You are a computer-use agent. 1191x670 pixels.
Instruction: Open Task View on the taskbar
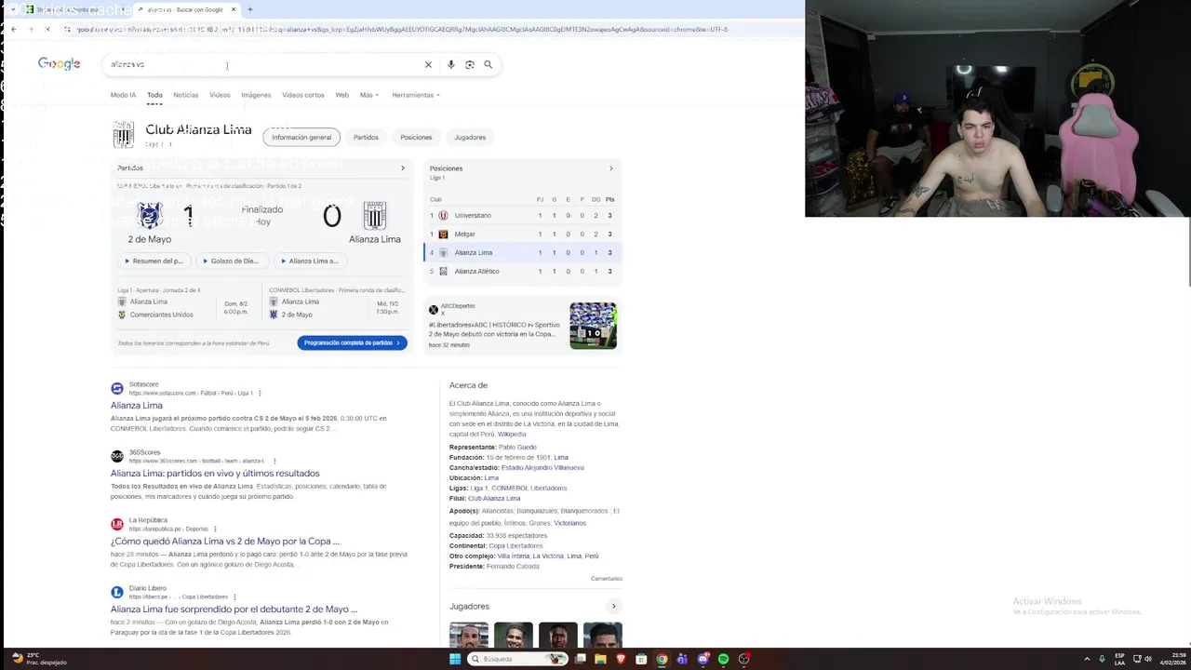click(x=580, y=659)
